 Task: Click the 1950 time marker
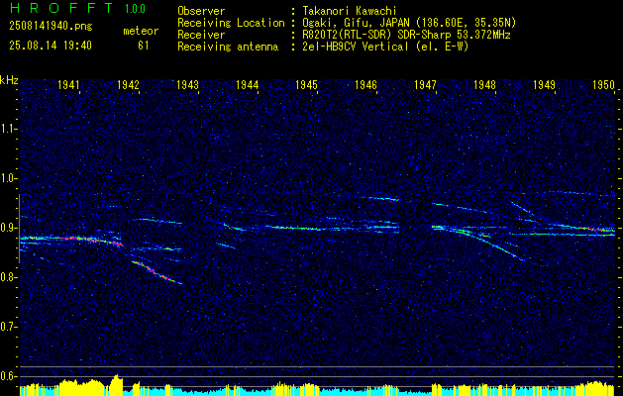603,85
